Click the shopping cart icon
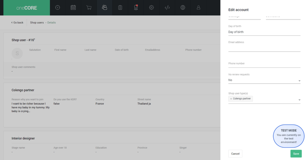Image resolution: width=307 pixels, height=160 pixels. (x=89, y=8)
